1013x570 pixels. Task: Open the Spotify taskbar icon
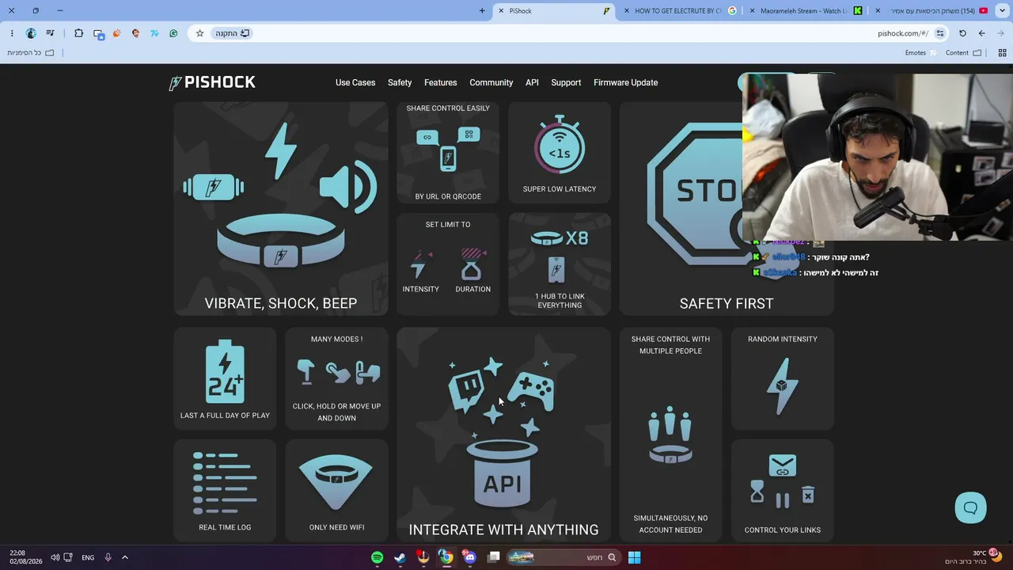(x=378, y=557)
